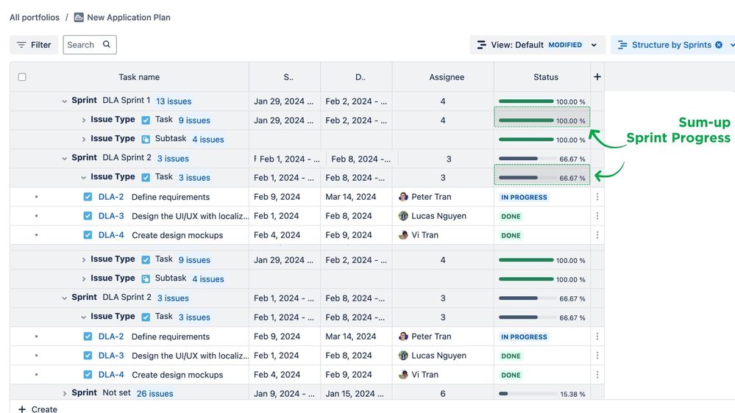Click the magnifier icon in the search box
This screenshot has height=413, width=735.
point(107,45)
